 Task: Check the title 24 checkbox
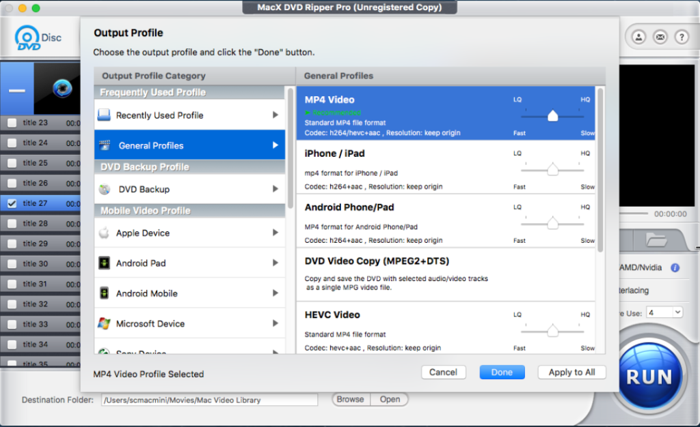click(12, 143)
